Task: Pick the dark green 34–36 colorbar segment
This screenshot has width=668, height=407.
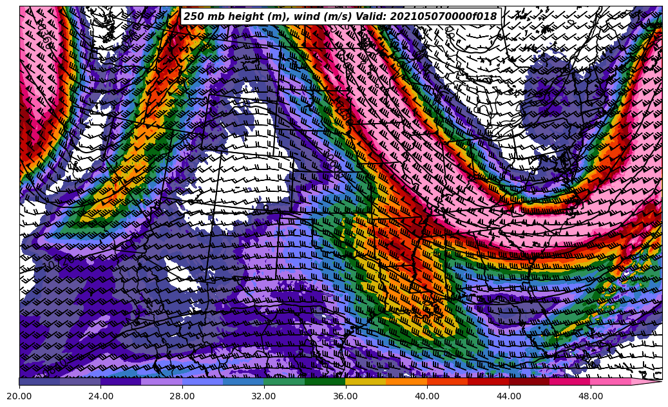Action: tap(325, 381)
